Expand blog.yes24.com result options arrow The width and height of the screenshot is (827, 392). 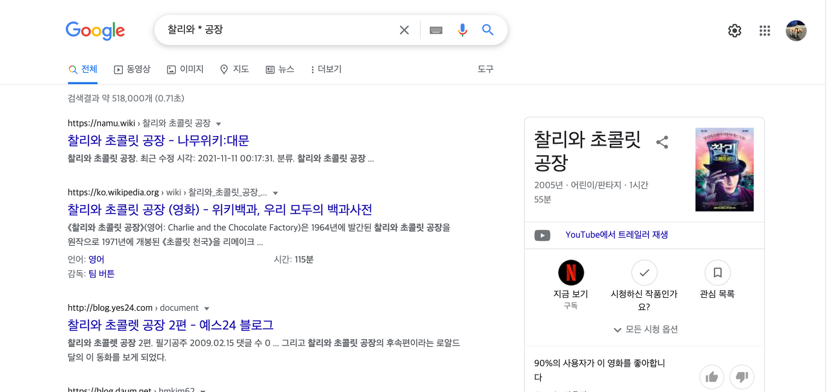207,309
